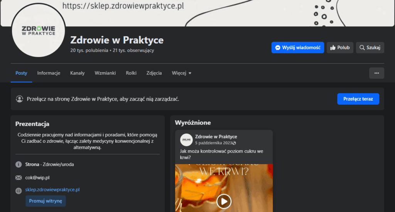395x212 pixels.
Task: Click the envelope email icon
Action: coord(19,178)
